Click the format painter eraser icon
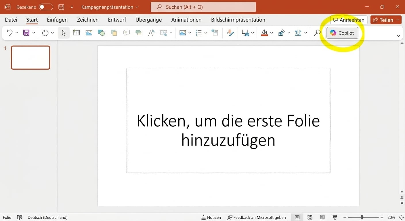Screen dimensions: 405x221 [230, 33]
